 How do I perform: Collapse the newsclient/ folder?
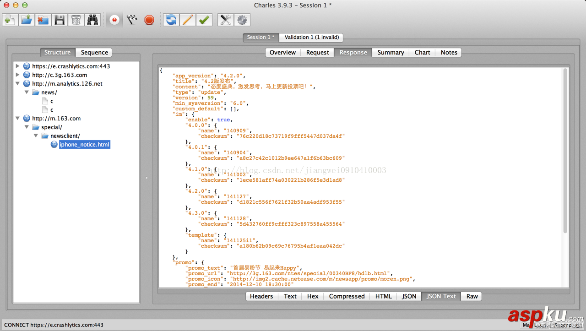(x=36, y=136)
